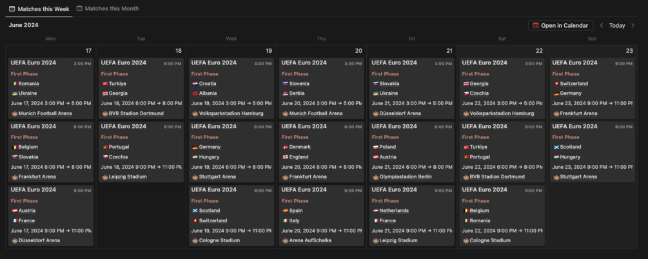Click the Poland flag on June 21
The height and width of the screenshot is (259, 648).
click(376, 147)
